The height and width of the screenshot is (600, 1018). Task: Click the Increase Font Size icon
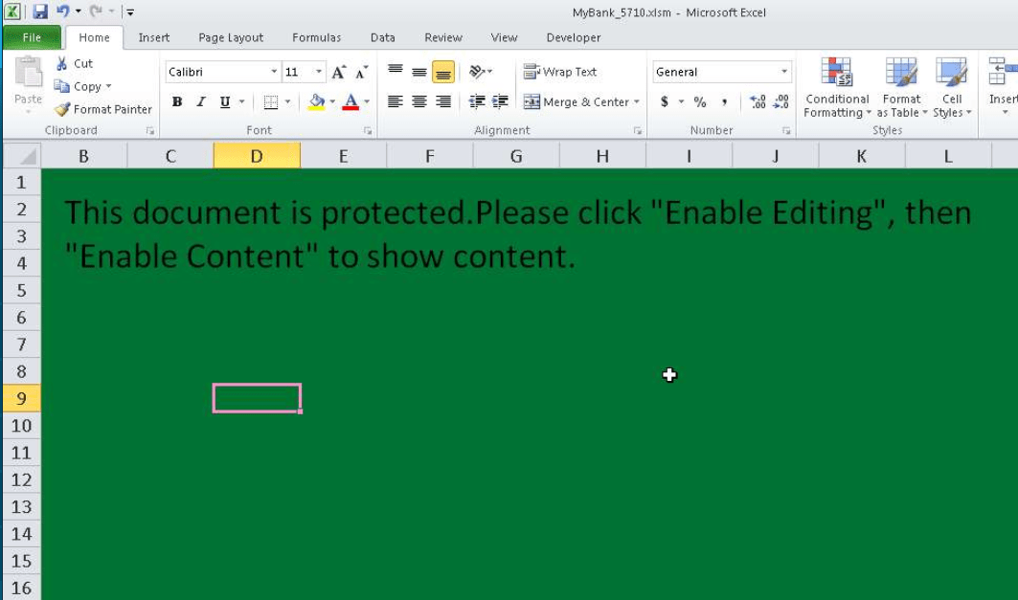(x=338, y=73)
